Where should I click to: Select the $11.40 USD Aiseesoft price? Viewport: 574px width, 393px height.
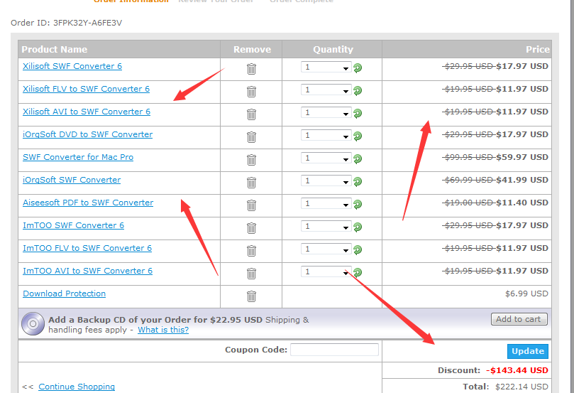(x=522, y=203)
